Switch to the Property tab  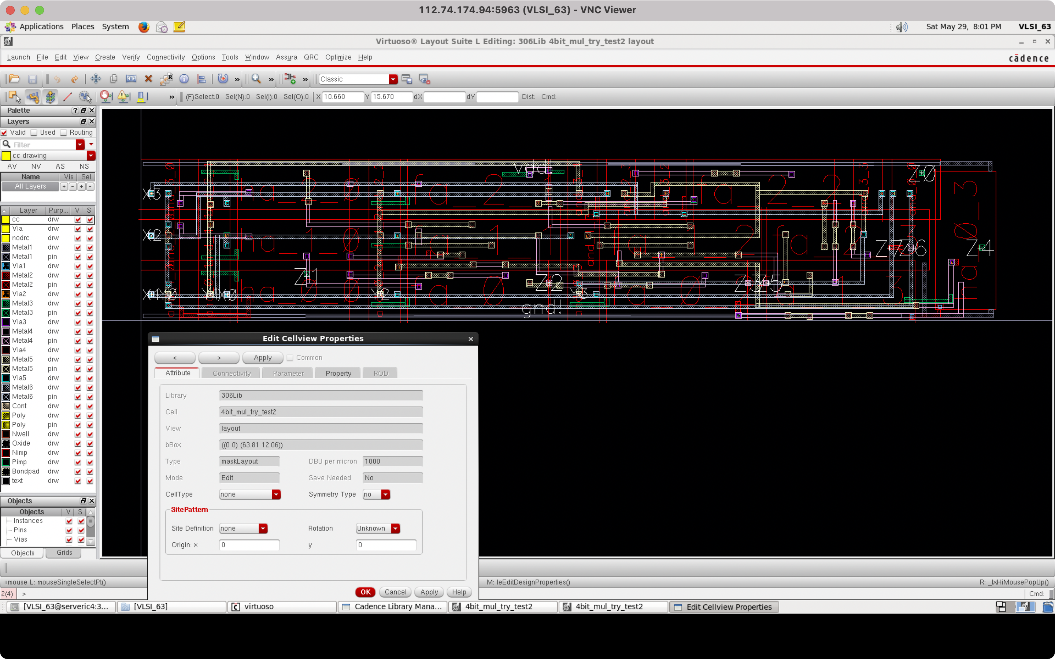tap(338, 373)
